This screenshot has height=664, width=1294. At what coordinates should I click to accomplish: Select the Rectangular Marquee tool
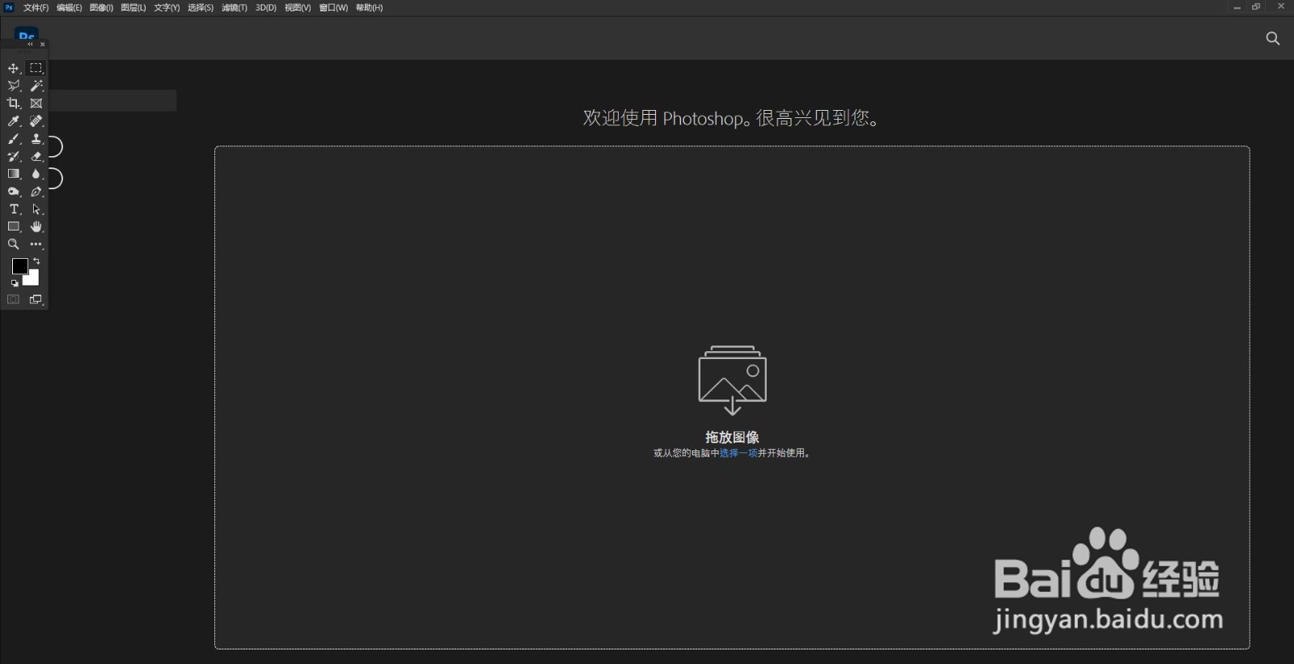click(x=36, y=68)
